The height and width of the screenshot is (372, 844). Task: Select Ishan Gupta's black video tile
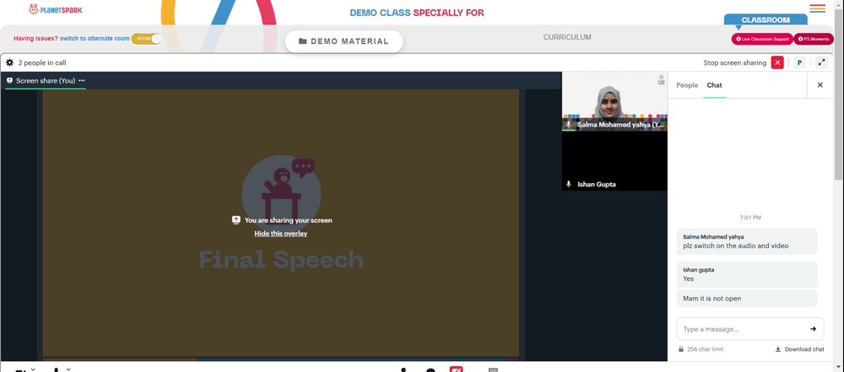tap(614, 161)
